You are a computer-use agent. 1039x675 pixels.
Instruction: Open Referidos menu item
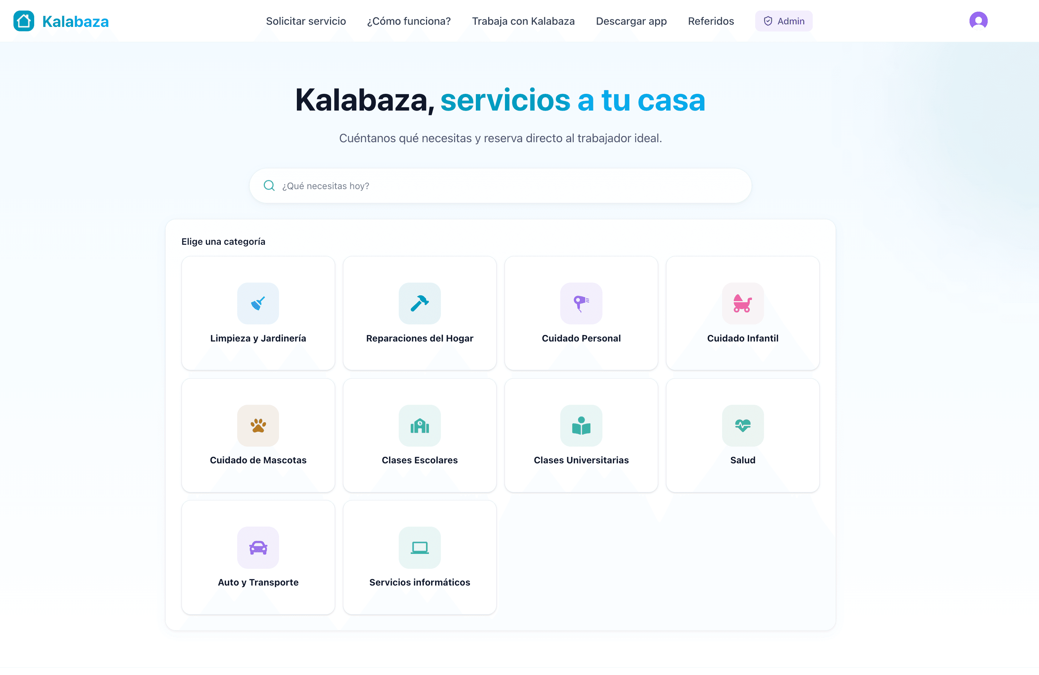pyautogui.click(x=711, y=21)
